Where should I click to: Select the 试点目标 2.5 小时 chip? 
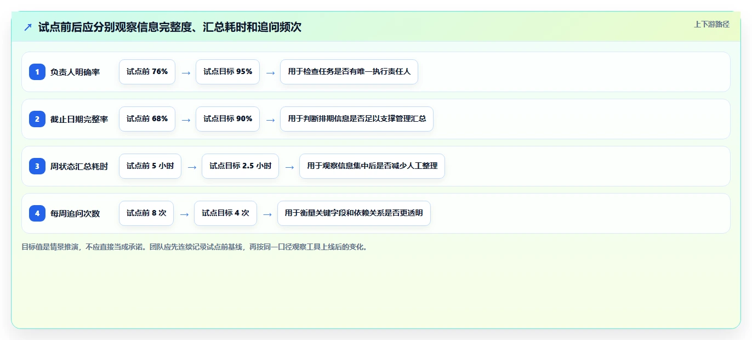point(240,166)
